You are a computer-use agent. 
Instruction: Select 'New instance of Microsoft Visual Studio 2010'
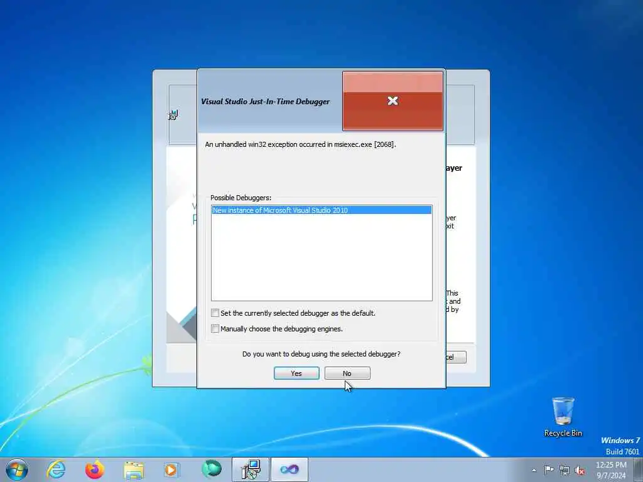pyautogui.click(x=321, y=210)
